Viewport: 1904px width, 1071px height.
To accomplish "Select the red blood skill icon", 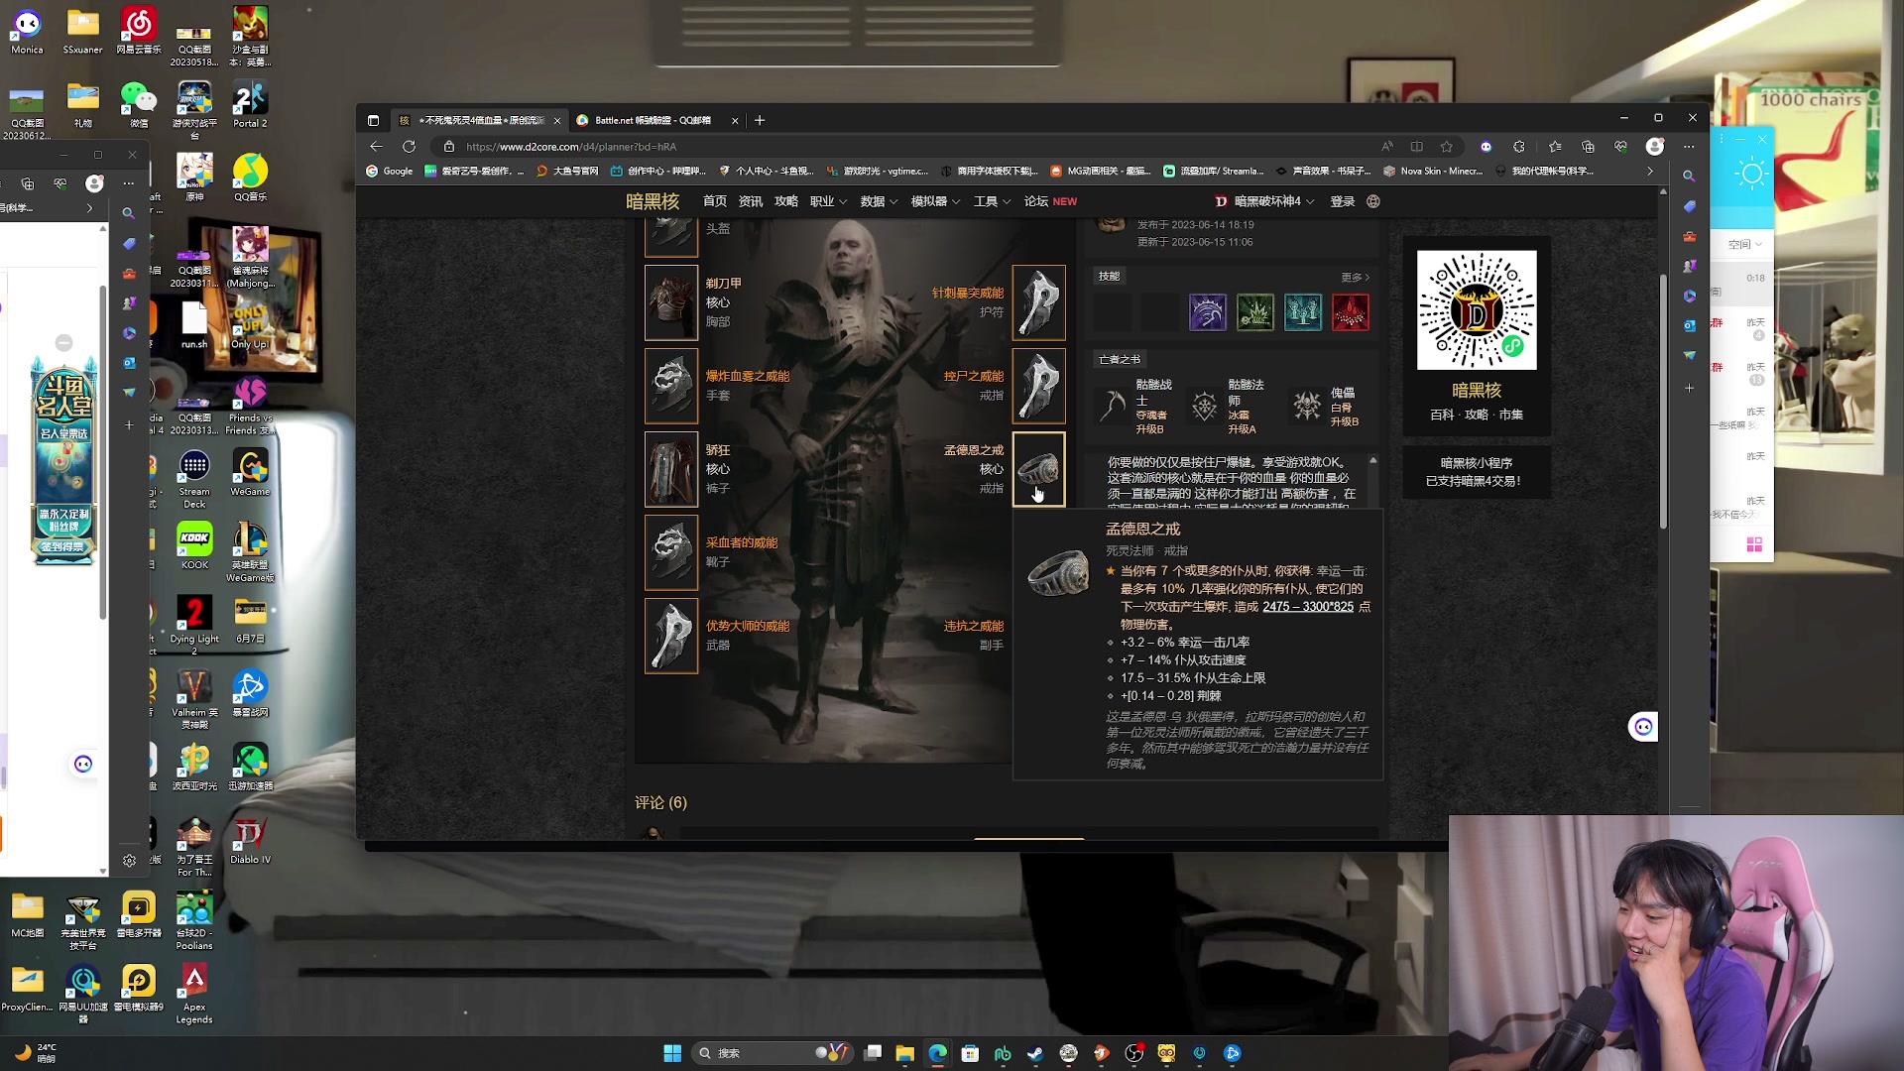I will coord(1351,311).
